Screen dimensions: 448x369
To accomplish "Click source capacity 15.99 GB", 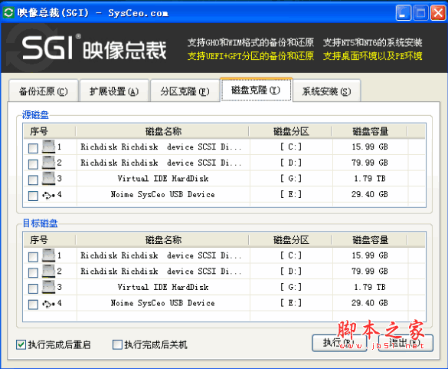I will 370,147.
